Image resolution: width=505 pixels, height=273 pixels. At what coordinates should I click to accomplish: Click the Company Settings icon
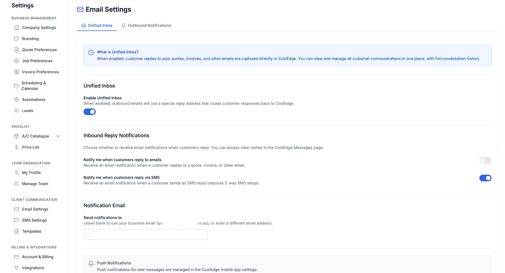tap(16, 27)
